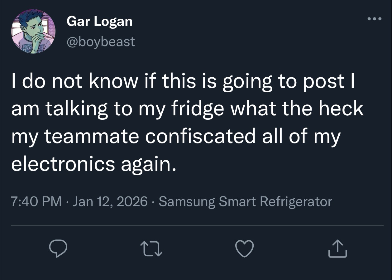The image size is (392, 280).
Task: Share the tweet via share icon
Action: tap(337, 249)
